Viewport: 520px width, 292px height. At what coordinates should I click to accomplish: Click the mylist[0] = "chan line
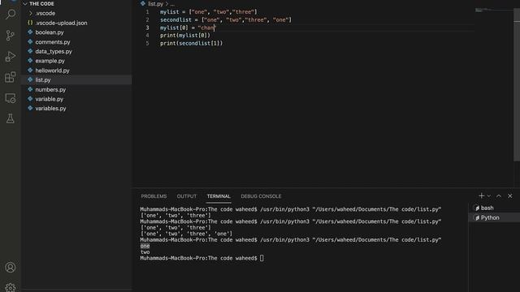[188, 28]
